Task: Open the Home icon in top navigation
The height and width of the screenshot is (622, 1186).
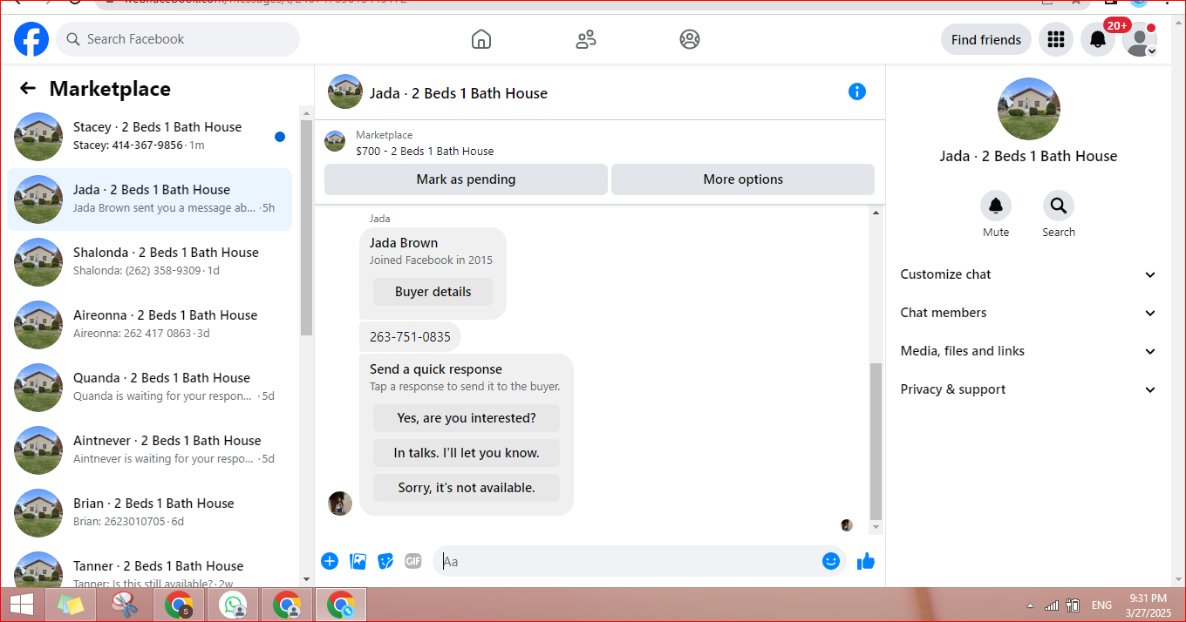Action: coord(481,39)
